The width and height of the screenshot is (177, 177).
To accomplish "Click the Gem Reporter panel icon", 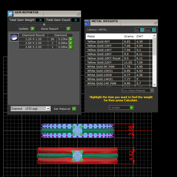I will (10, 13).
